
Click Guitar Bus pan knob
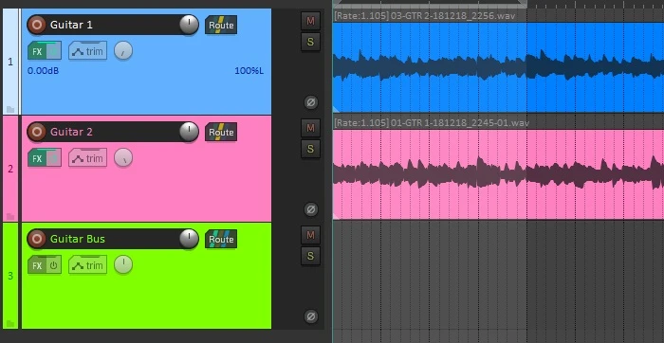coord(123,265)
